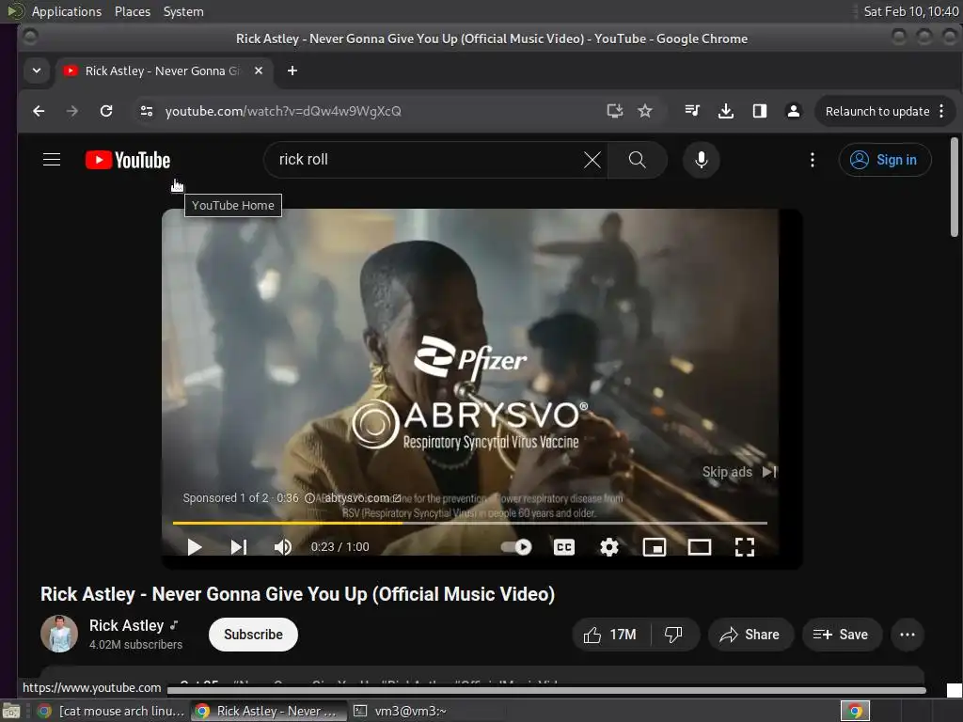Open player settings gear

[x=609, y=547]
